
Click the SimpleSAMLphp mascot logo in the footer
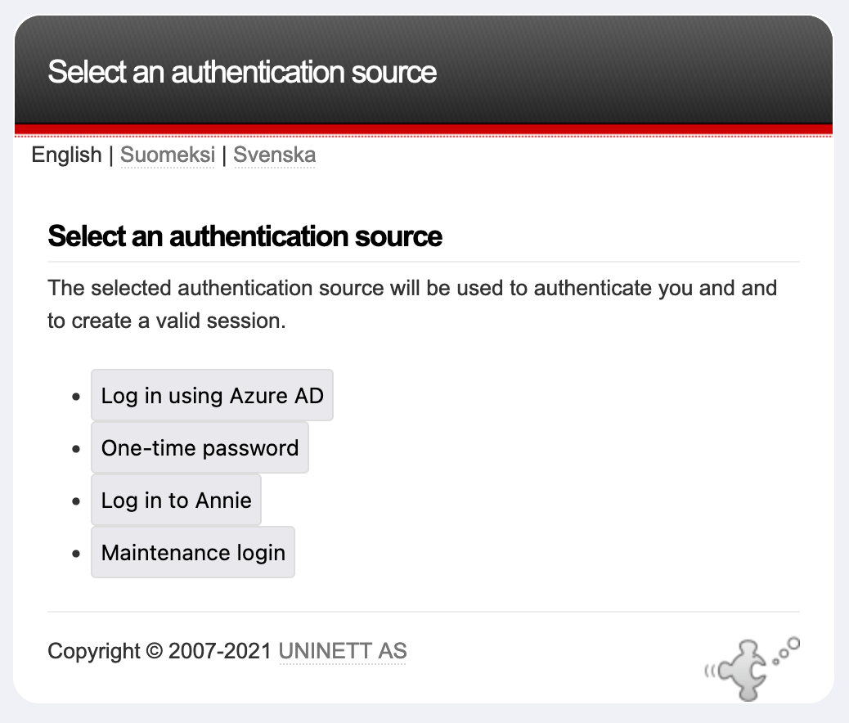[x=750, y=667]
